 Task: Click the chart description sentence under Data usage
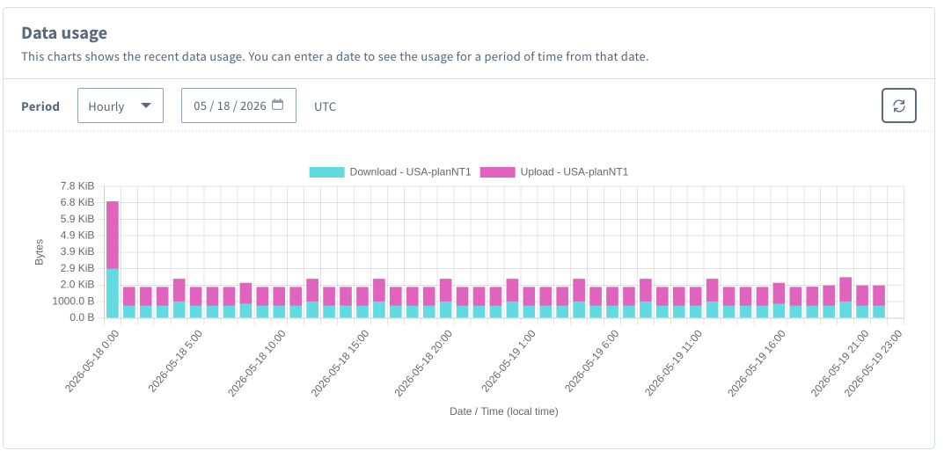coord(334,58)
